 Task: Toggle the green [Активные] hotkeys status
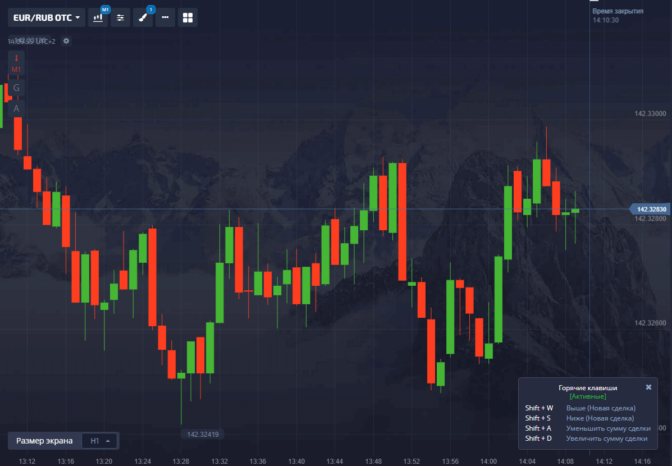point(587,396)
